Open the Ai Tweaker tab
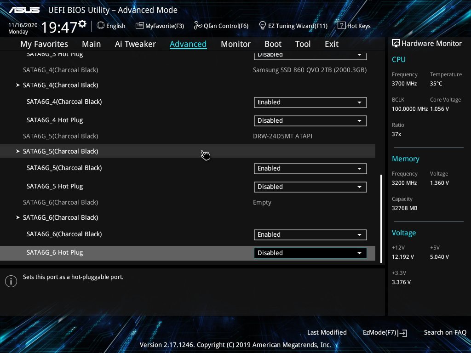 (135, 44)
